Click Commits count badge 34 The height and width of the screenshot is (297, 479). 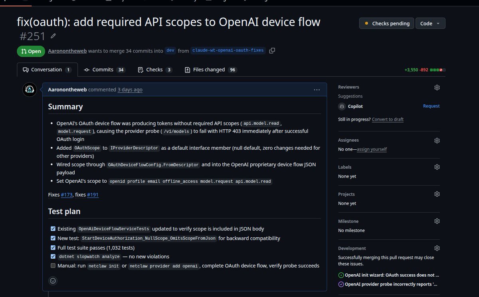[x=121, y=70]
